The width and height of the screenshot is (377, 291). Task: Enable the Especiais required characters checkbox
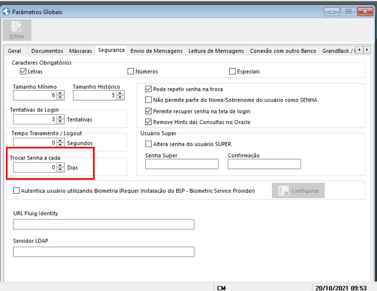click(x=232, y=71)
